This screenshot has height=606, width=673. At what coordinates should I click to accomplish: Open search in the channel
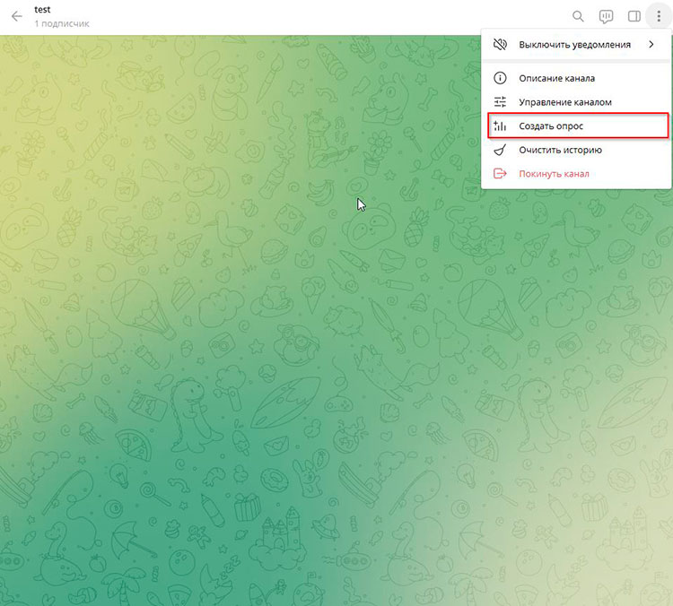click(x=579, y=16)
